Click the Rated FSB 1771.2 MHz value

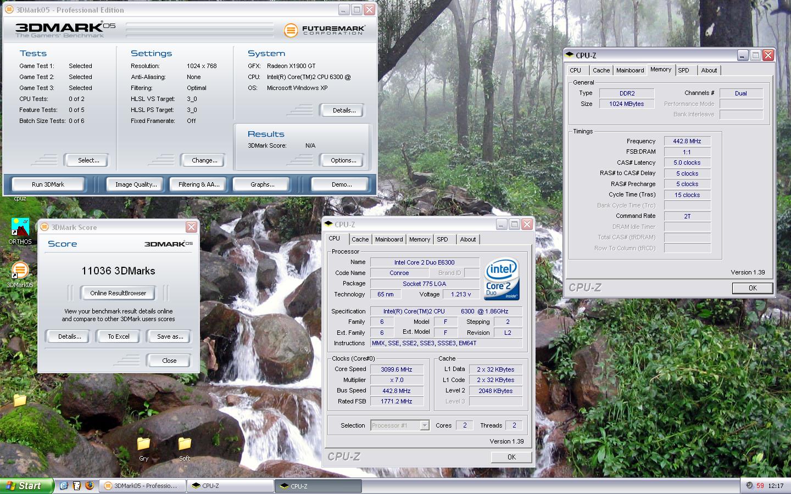(397, 401)
